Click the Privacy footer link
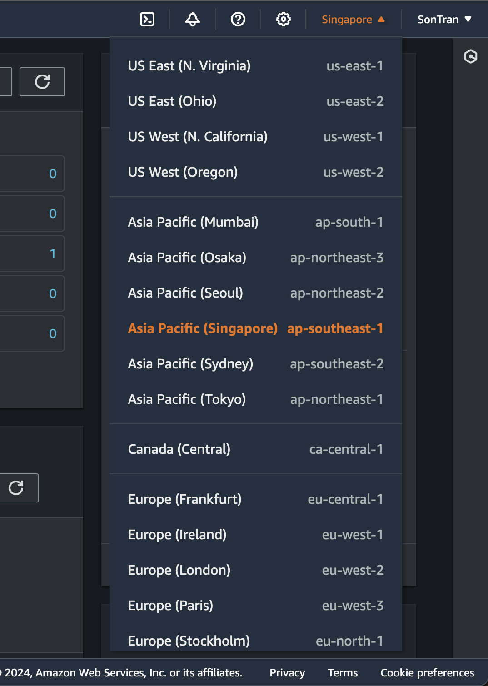488x686 pixels. point(287,673)
